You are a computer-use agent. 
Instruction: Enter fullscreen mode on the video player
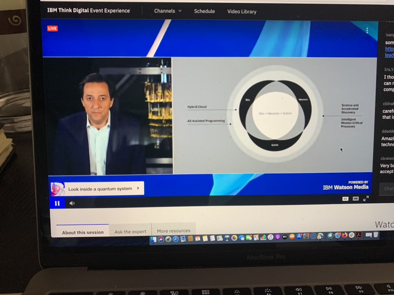click(x=366, y=199)
